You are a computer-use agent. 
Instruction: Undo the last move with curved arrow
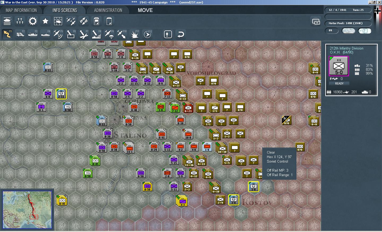tap(181, 34)
